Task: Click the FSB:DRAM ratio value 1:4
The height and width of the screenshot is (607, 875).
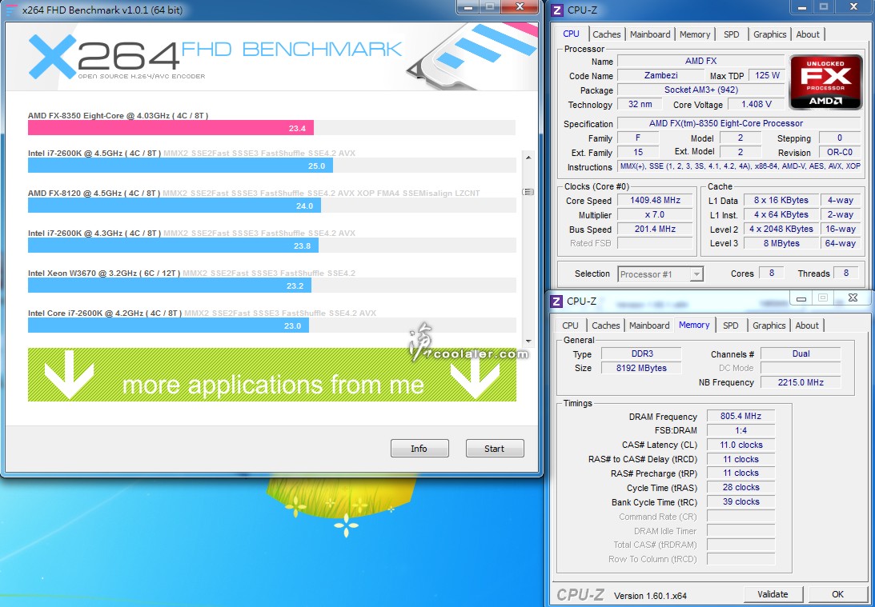Action: tap(741, 430)
